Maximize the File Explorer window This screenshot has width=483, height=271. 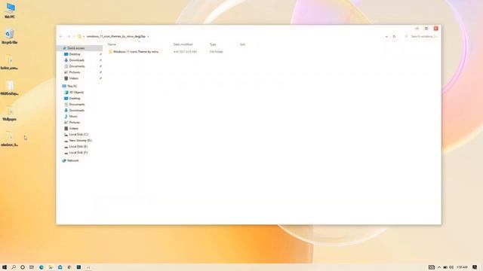pos(426,29)
